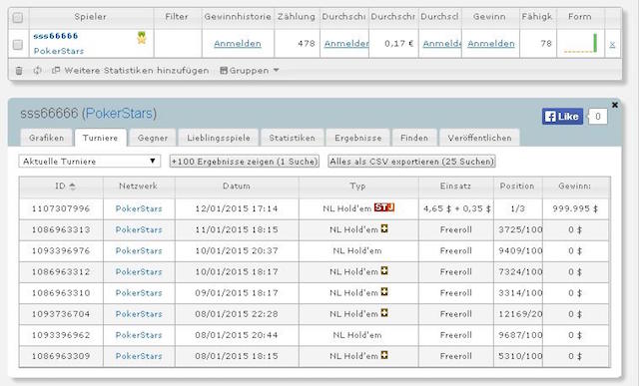Click the Datum column header

tap(237, 187)
